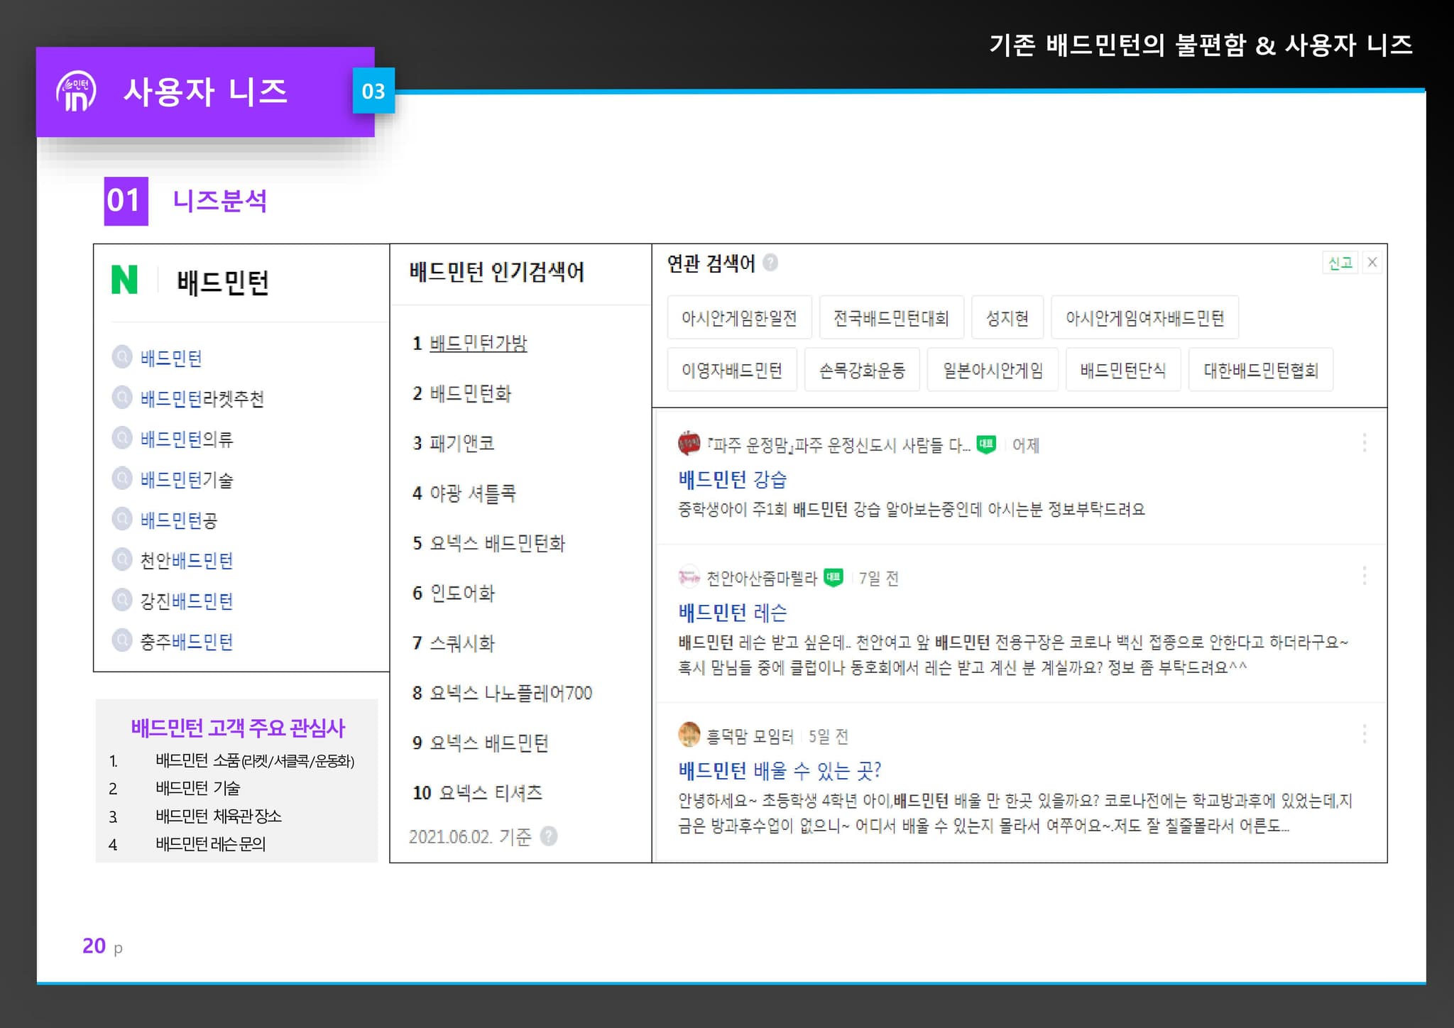Click the search icon beside 배드민턴라켓추천
This screenshot has height=1028, width=1454.
[x=122, y=397]
